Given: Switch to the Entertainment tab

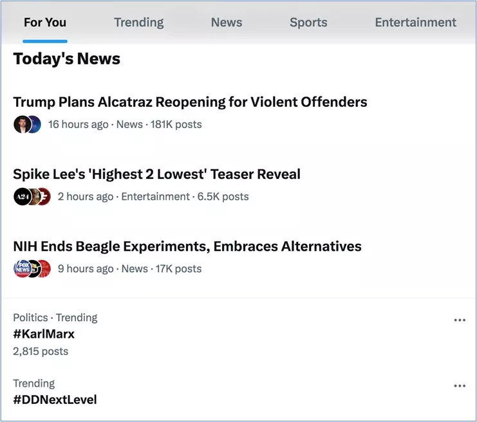Looking at the screenshot, I should pyautogui.click(x=415, y=23).
